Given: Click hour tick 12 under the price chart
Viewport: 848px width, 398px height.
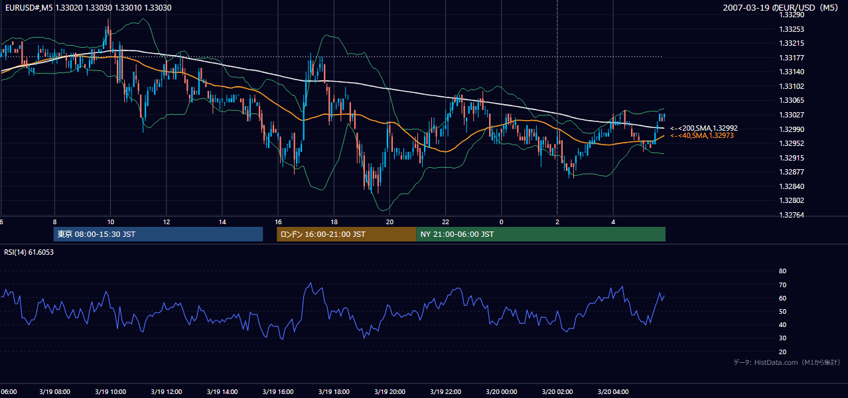Looking at the screenshot, I should click(x=166, y=222).
